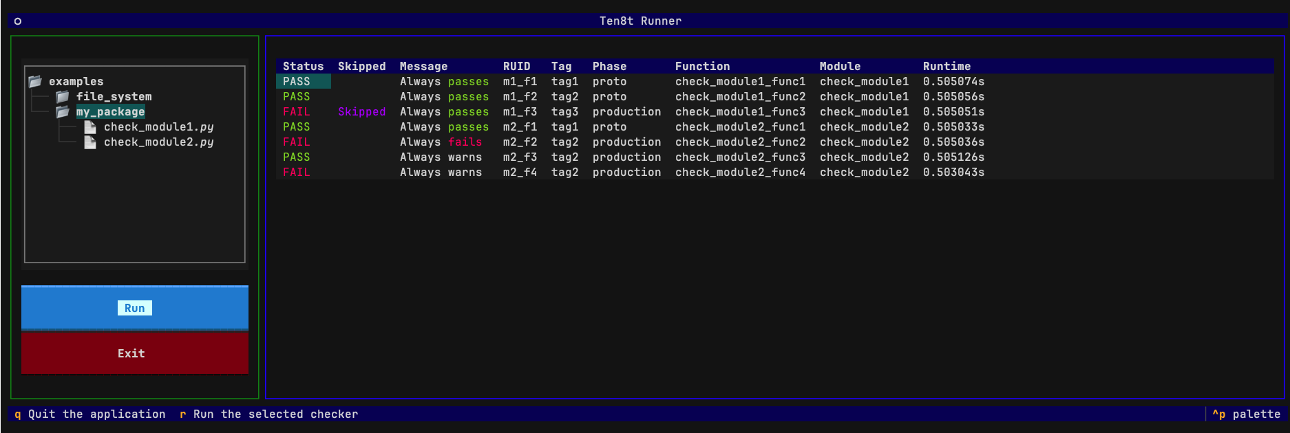Click Run the selected checker footer shortcut
Screen dimensions: 1290x433
click(x=269, y=414)
